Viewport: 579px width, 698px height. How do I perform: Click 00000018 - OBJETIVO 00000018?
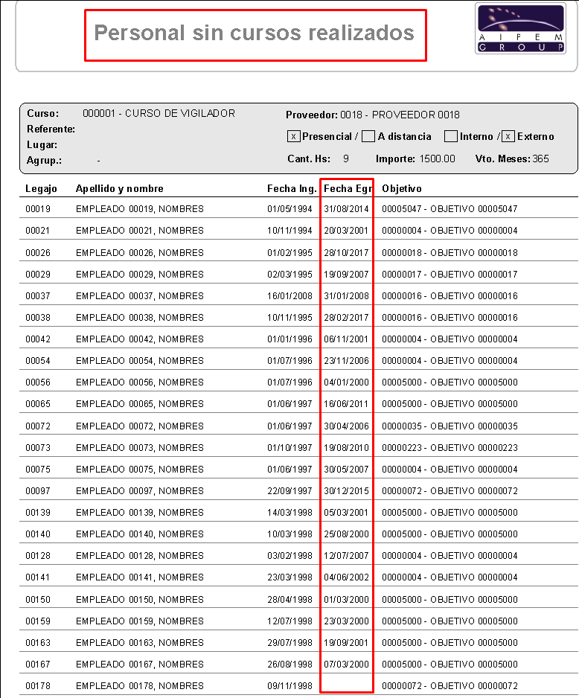450,253
